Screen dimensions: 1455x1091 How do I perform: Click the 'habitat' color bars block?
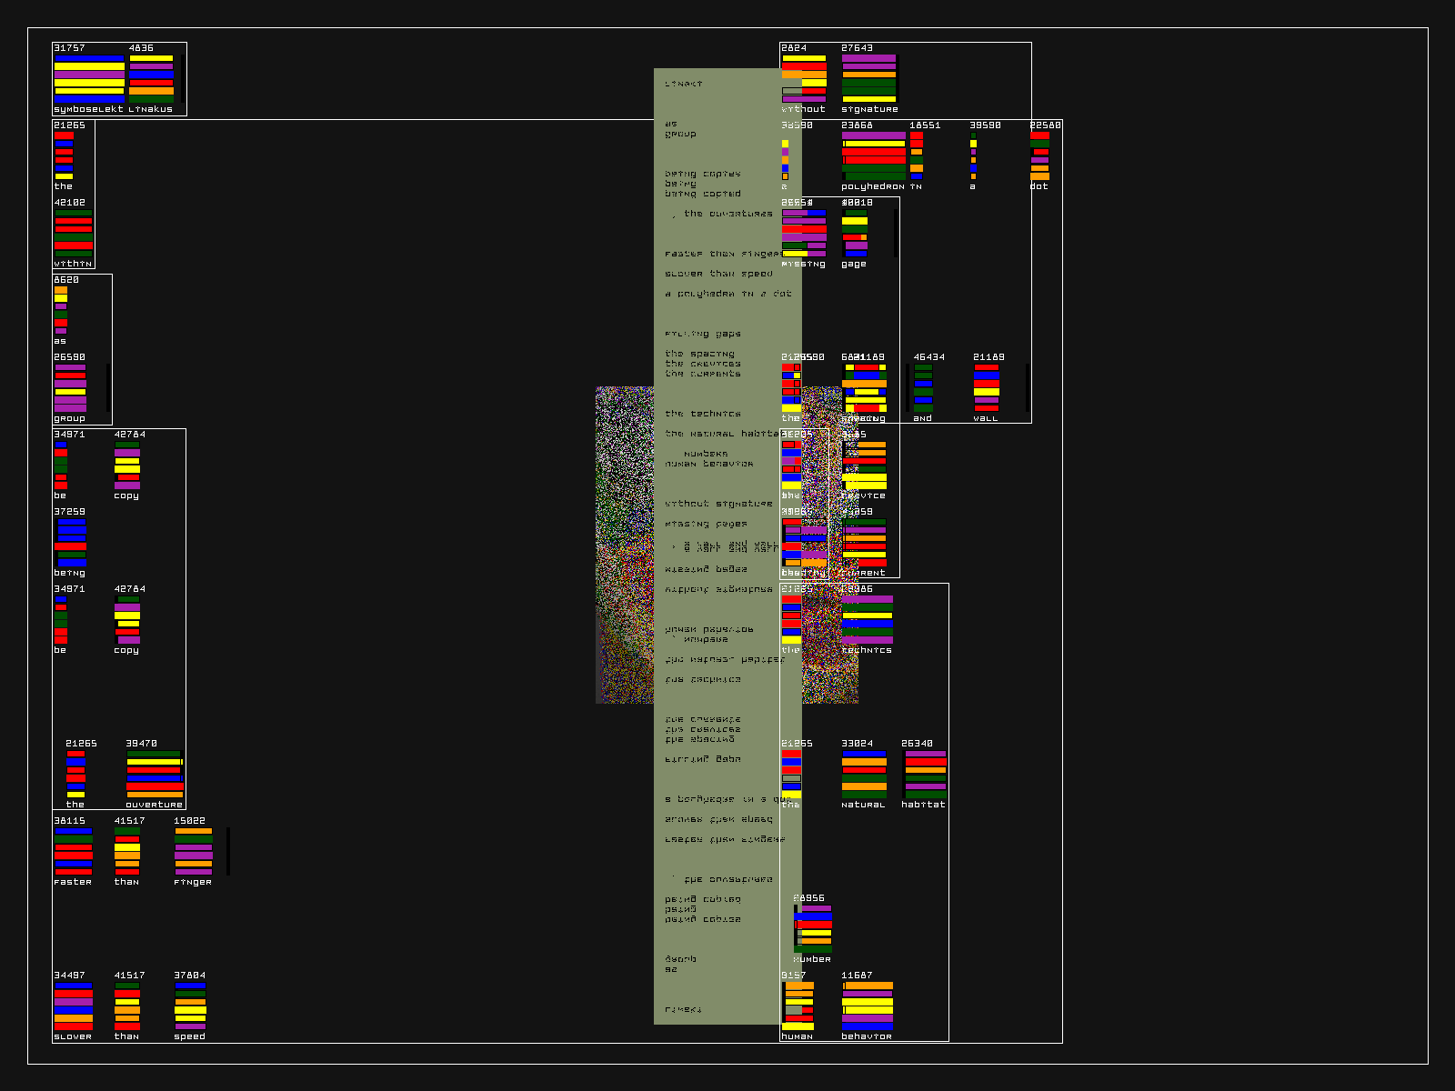[x=925, y=775]
